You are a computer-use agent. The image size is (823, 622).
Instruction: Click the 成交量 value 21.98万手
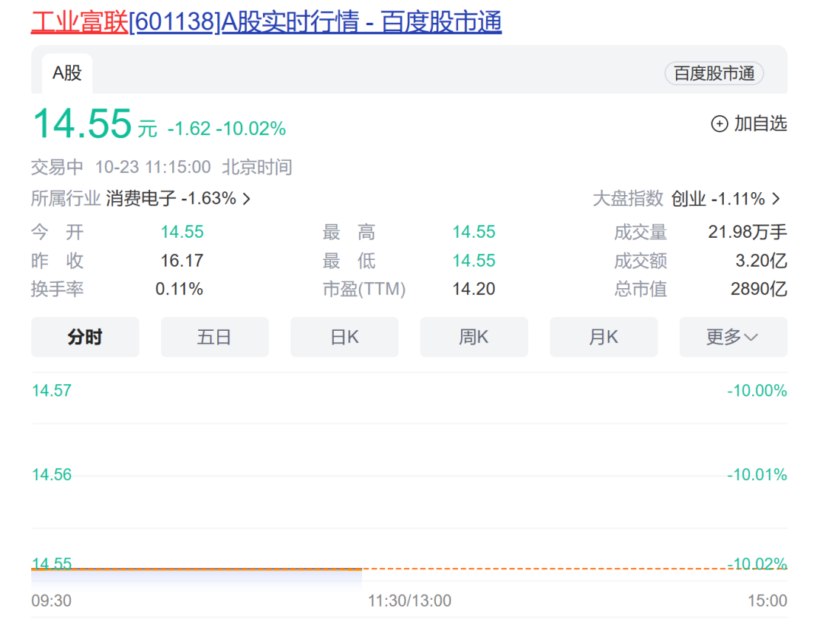pos(748,232)
